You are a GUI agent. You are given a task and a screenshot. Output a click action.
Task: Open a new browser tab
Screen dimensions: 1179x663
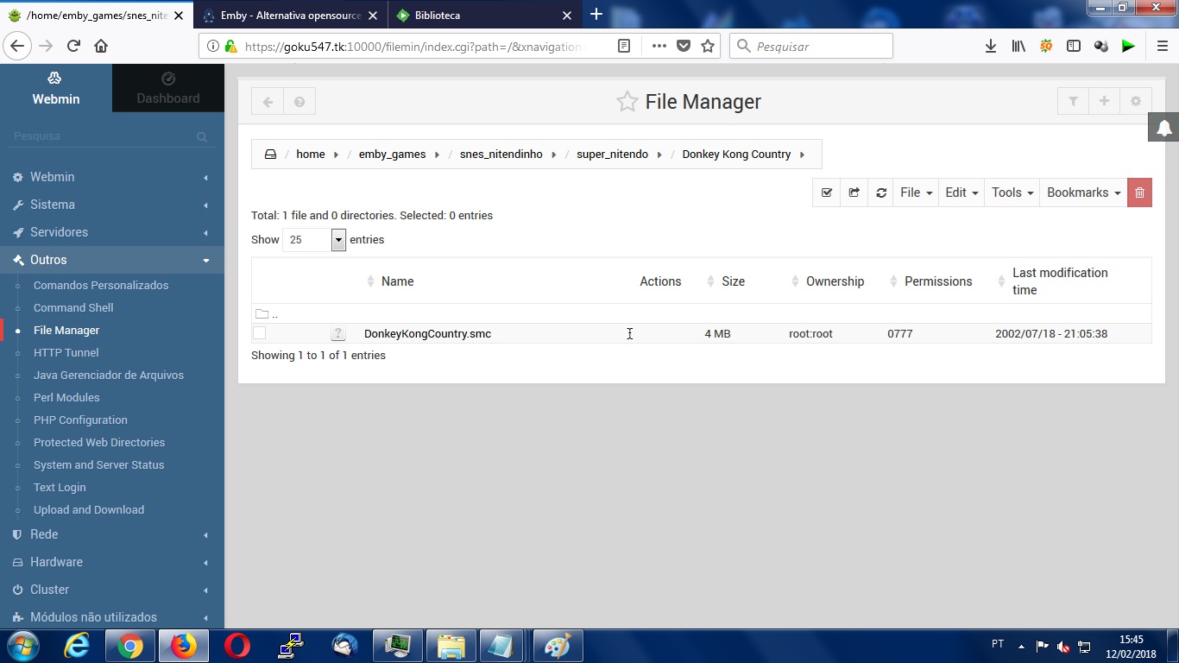[x=596, y=15]
